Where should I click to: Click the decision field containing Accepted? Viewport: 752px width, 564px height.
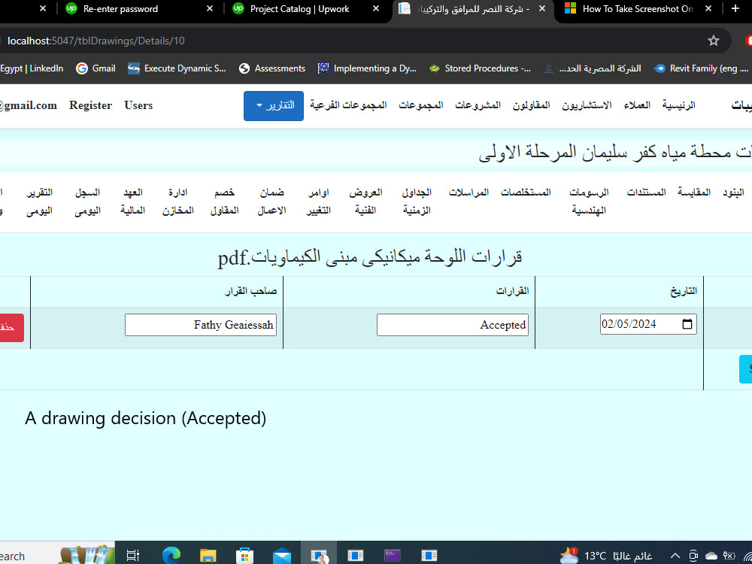(x=452, y=325)
